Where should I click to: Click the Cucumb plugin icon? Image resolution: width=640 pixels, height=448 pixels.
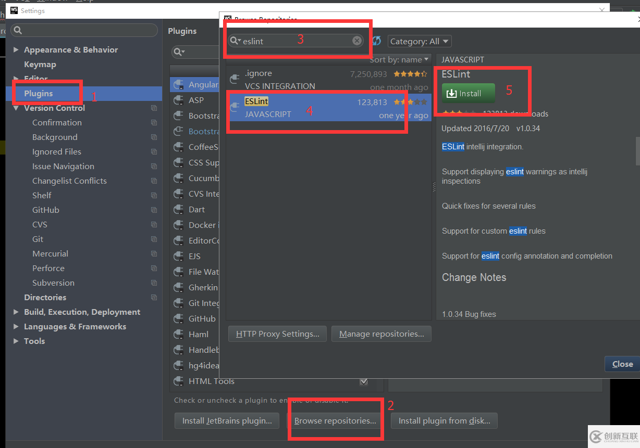pos(178,178)
